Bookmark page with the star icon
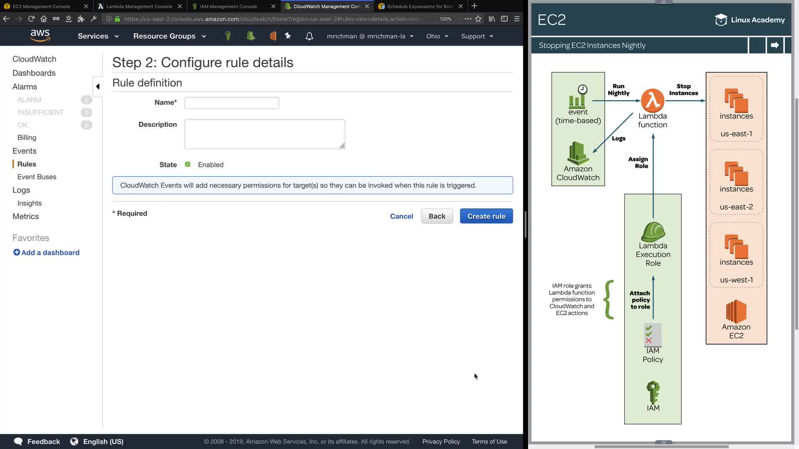This screenshot has width=799, height=449. pos(478,19)
